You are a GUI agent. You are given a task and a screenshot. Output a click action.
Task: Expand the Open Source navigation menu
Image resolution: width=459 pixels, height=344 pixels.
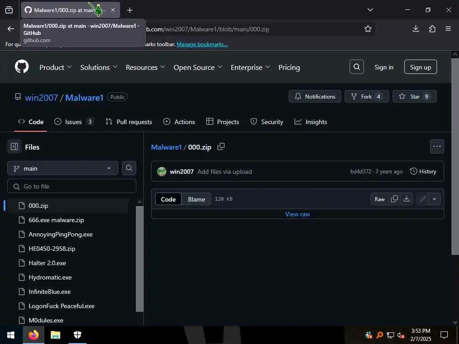tap(198, 67)
